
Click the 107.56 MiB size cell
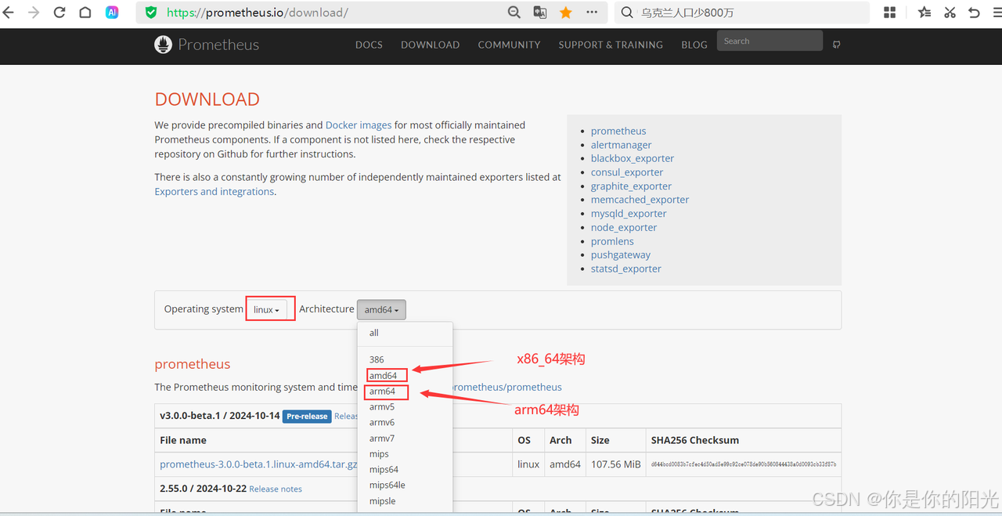point(615,464)
